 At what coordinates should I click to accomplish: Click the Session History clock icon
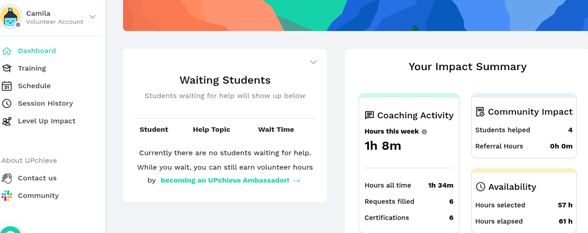[6, 104]
